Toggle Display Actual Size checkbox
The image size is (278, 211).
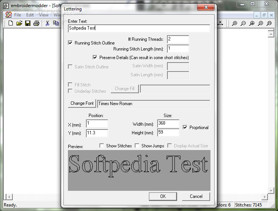pyautogui.click(x=170, y=146)
